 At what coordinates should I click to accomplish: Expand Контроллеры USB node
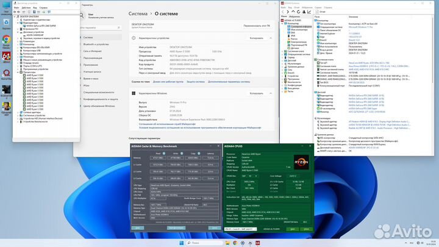click(18, 51)
